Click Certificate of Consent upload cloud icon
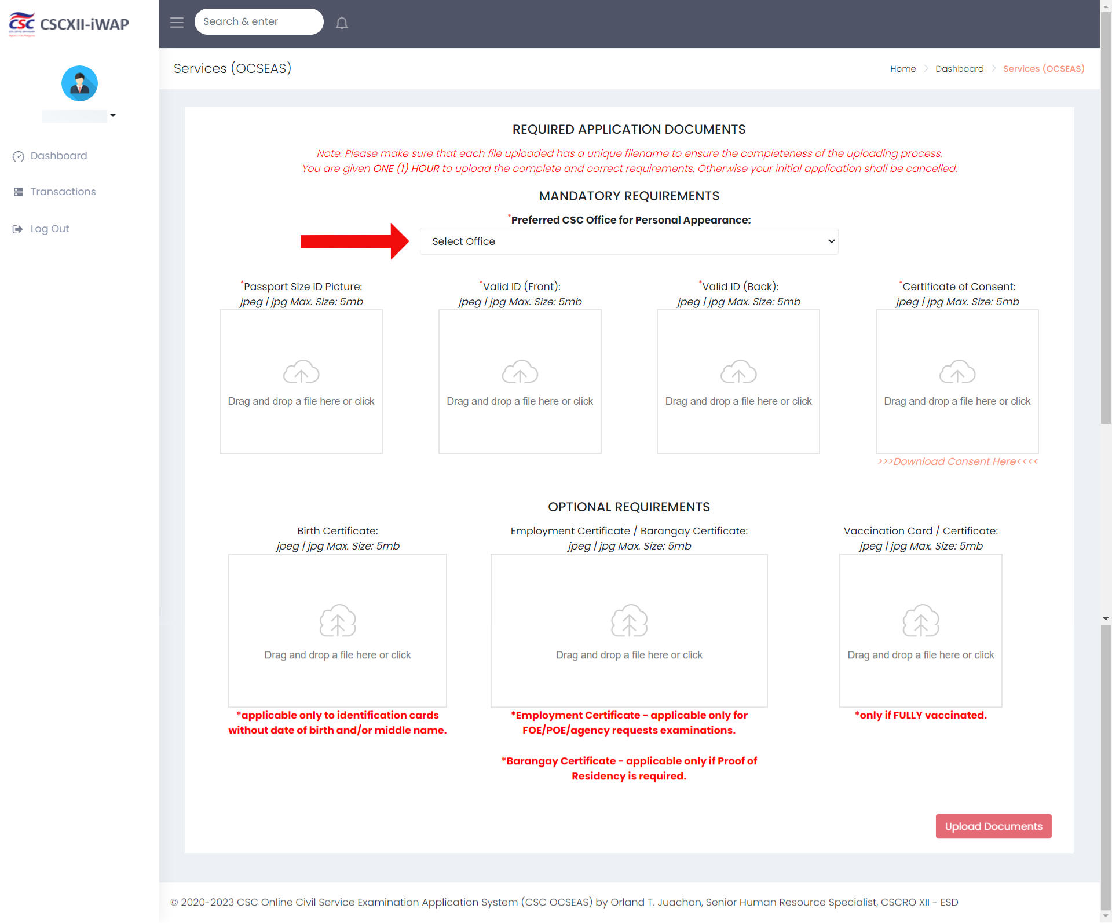This screenshot has height=923, width=1112. click(957, 372)
